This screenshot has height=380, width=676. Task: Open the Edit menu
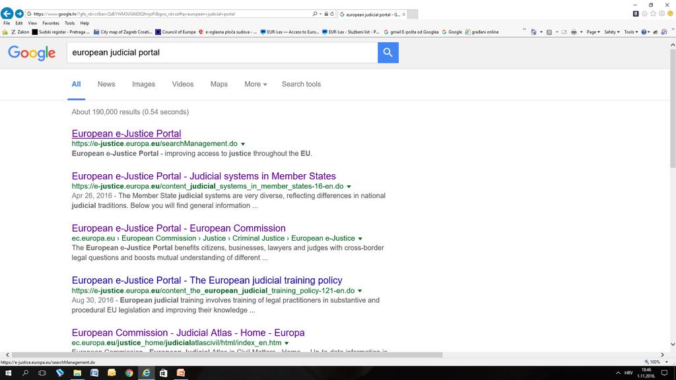click(19, 23)
